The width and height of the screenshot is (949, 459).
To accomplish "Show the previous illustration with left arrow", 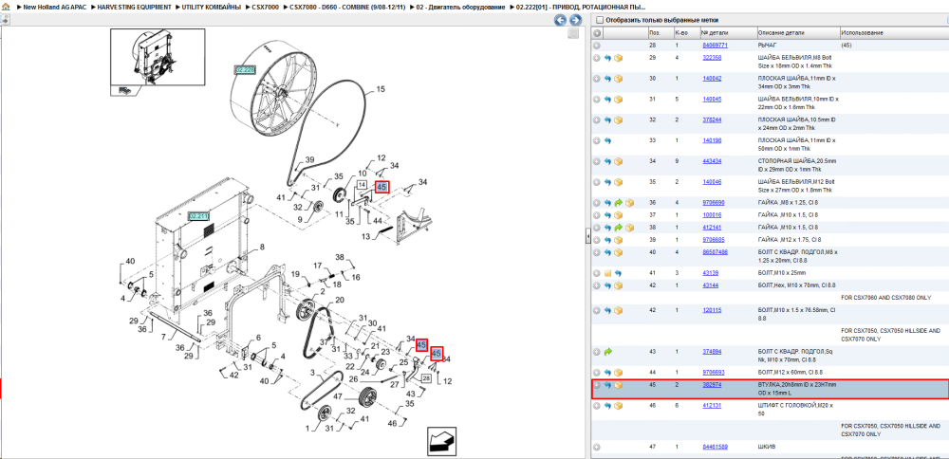I will [x=561, y=20].
